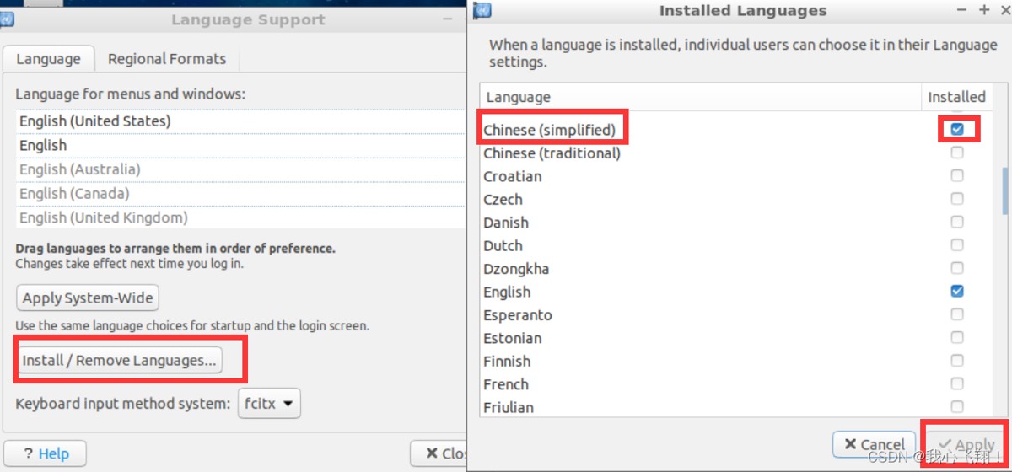Tick the Dzongkha installed checkbox
Image resolution: width=1012 pixels, height=472 pixels.
pos(957,268)
